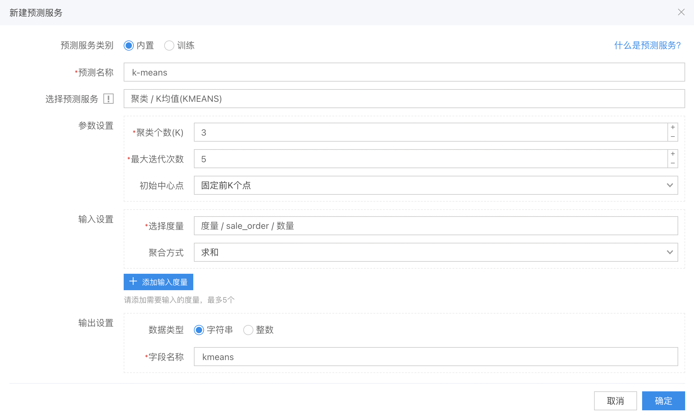Viewport: 694px width, 416px height.
Task: Close the 新建预测服务 dialog
Action: (x=681, y=12)
